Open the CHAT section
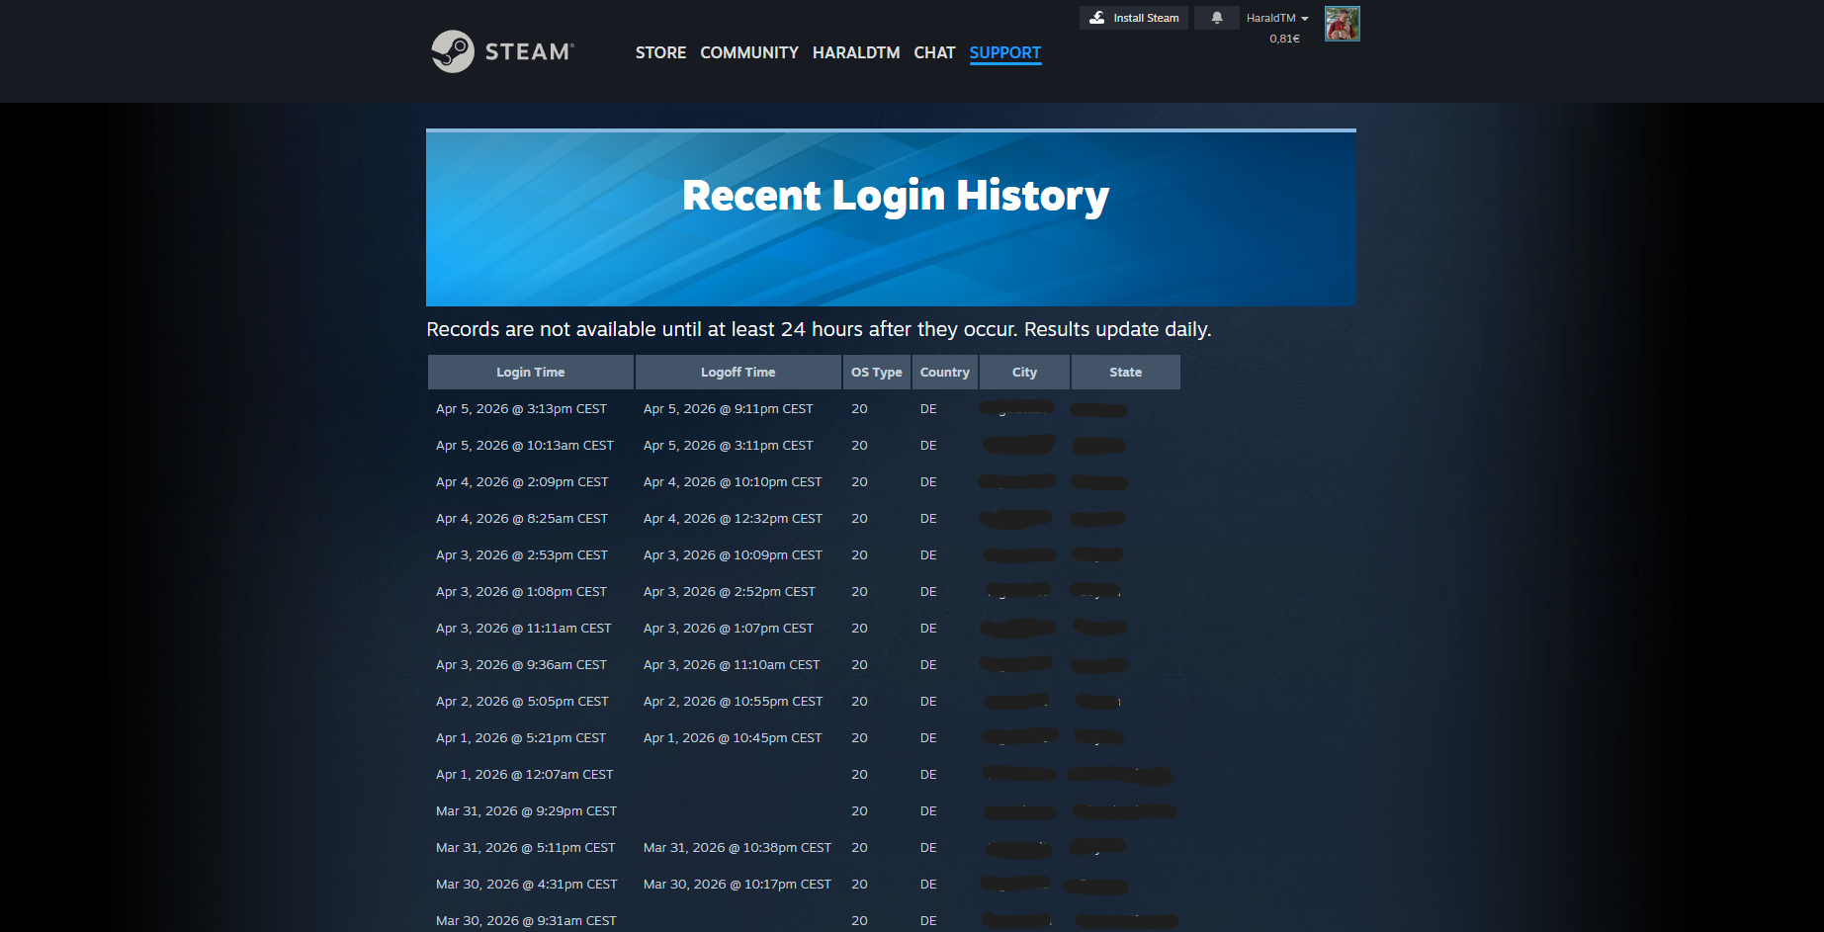1824x932 pixels. point(933,52)
